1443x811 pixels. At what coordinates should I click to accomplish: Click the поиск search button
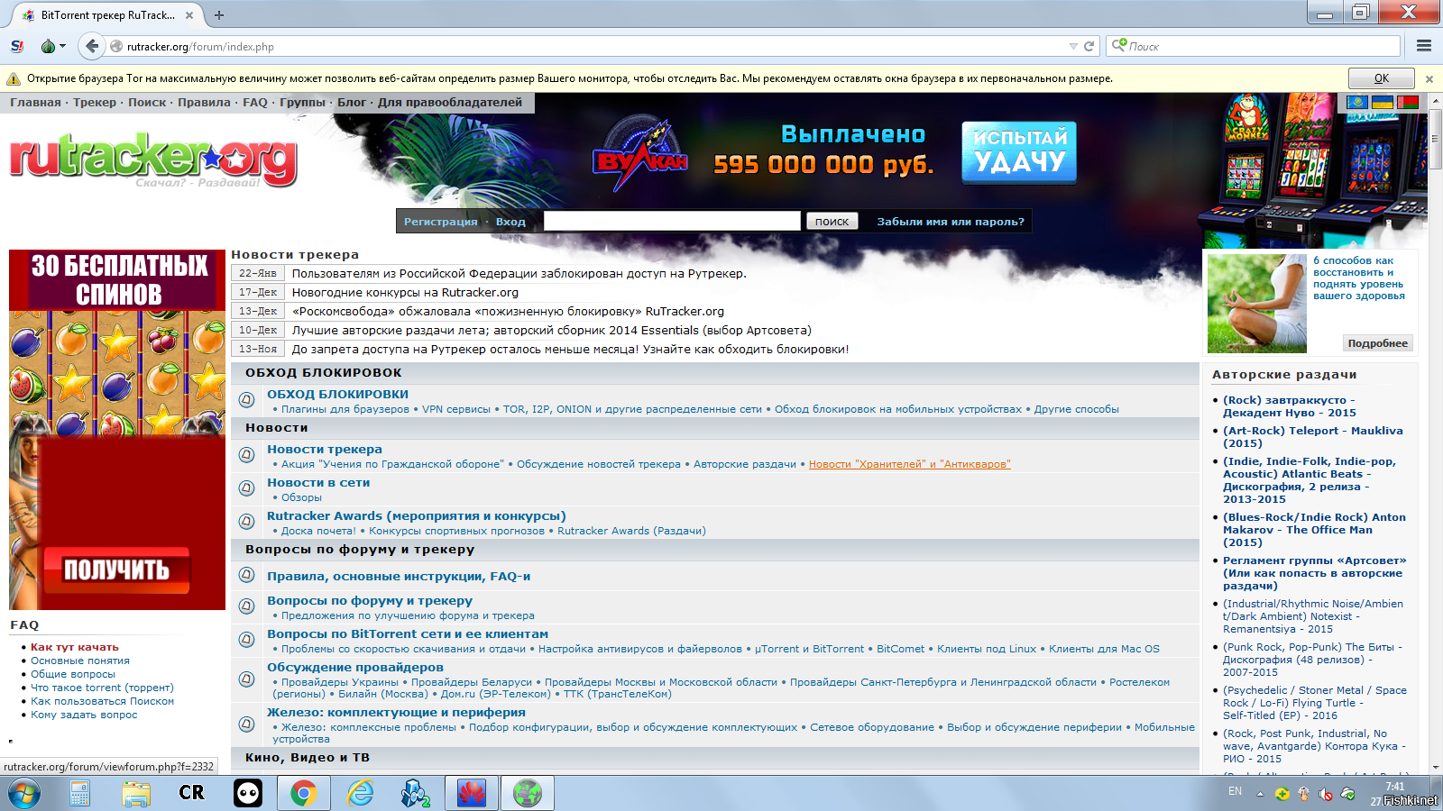pos(832,221)
